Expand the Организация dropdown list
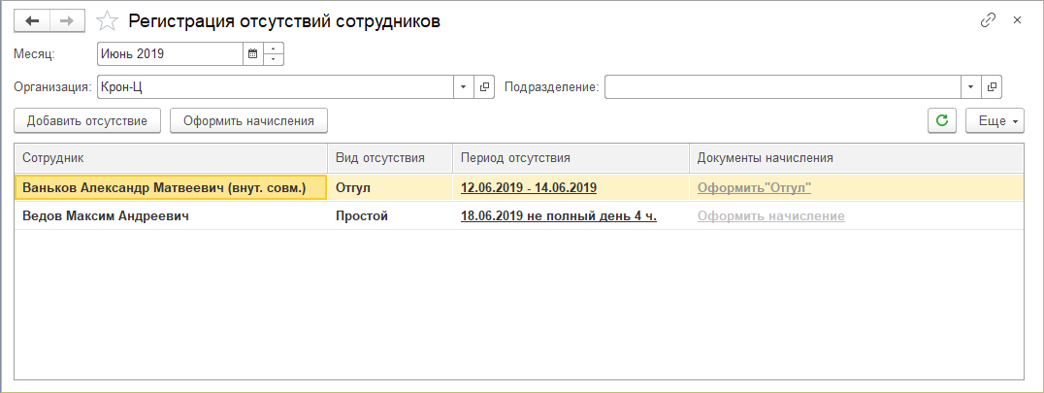Viewport: 1044px width, 393px height. coord(464,87)
